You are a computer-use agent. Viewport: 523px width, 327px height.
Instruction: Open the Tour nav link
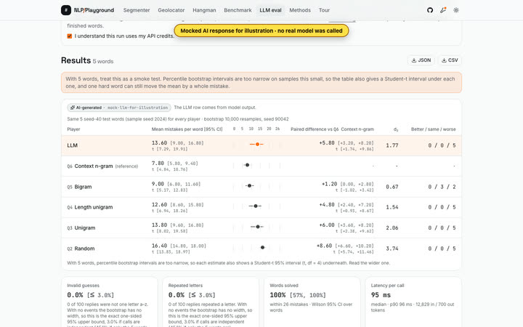point(324,10)
